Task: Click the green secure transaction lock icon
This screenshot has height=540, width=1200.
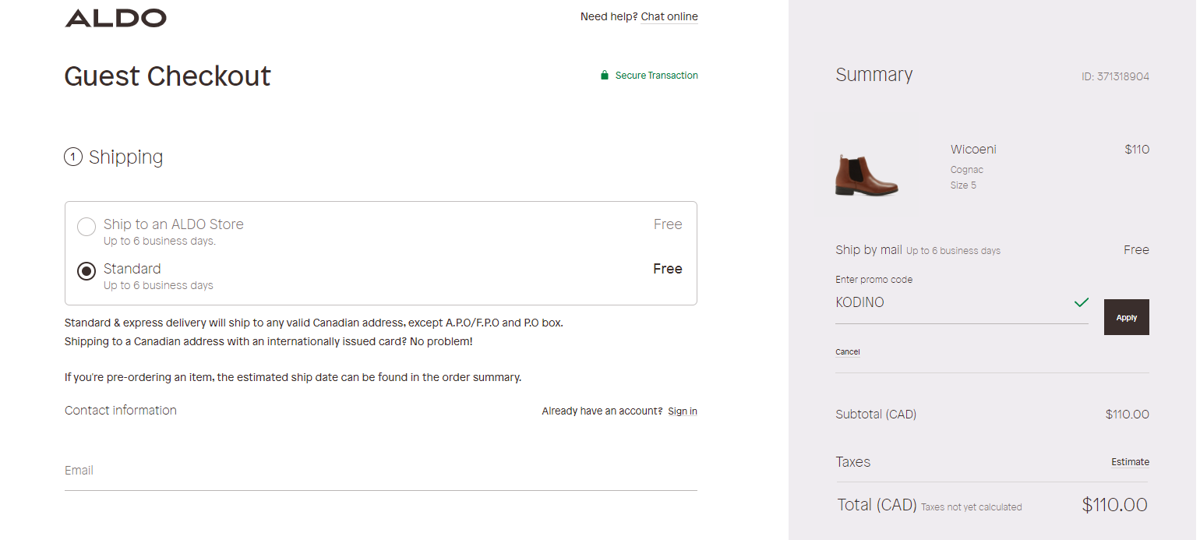Action: click(x=604, y=76)
